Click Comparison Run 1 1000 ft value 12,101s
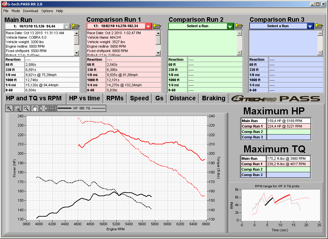The height and width of the screenshot is (239, 328). click(x=134, y=80)
